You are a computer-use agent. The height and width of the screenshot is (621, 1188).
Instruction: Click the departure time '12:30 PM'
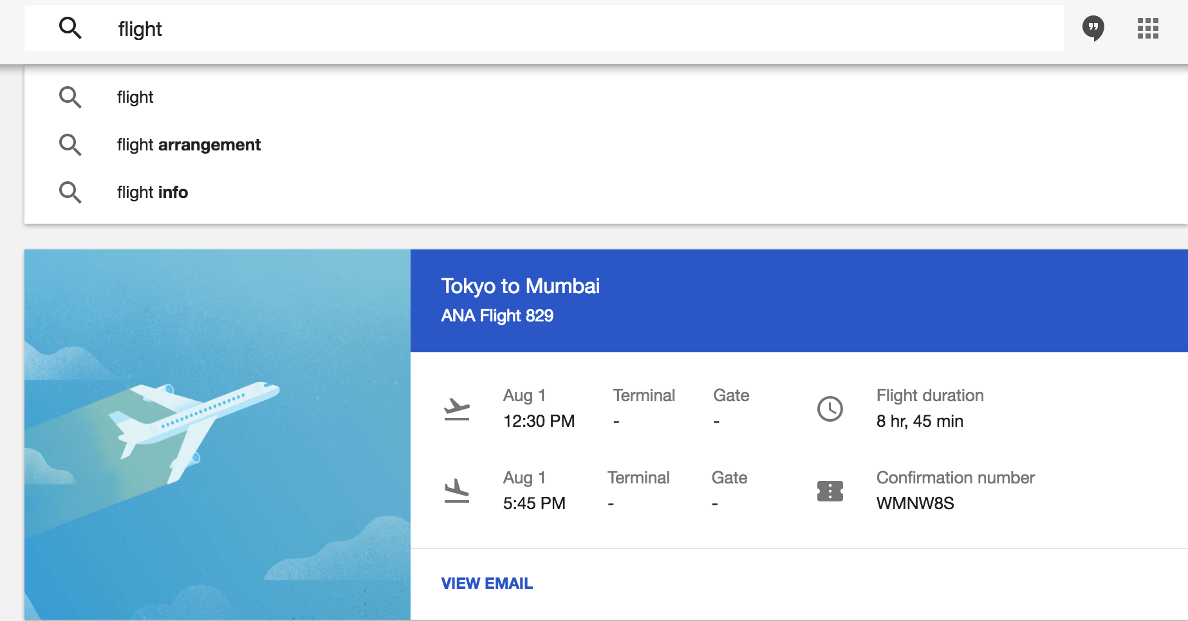click(x=539, y=421)
